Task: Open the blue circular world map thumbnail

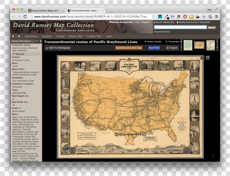Action: point(188,45)
